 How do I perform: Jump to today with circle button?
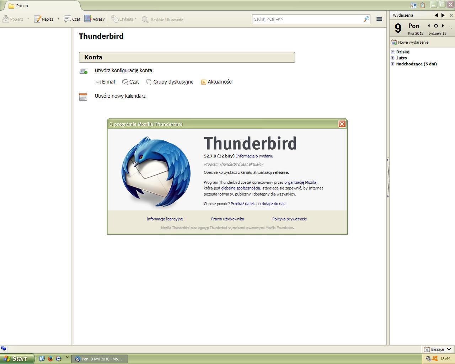tap(436, 26)
